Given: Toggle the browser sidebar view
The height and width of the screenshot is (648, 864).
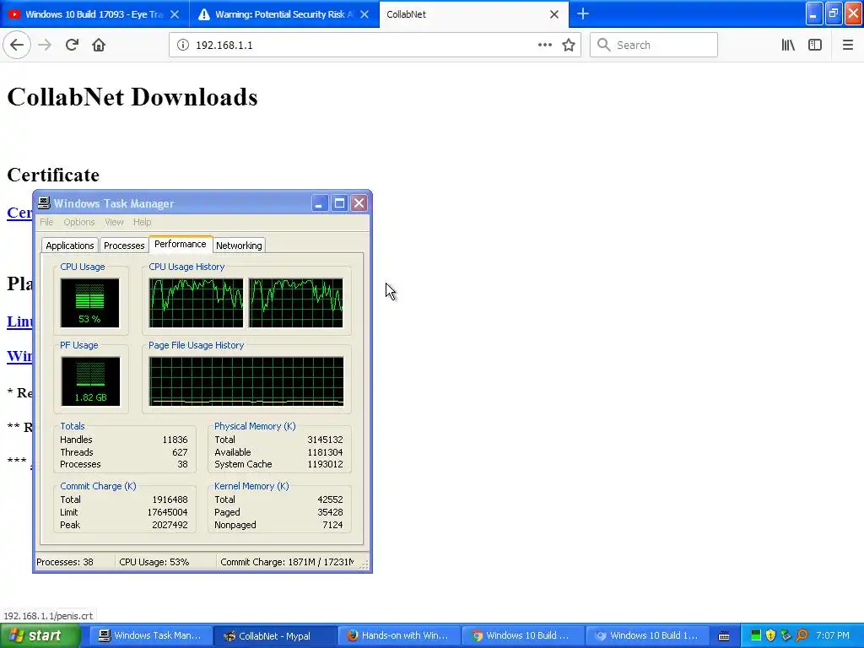Looking at the screenshot, I should pos(815,46).
